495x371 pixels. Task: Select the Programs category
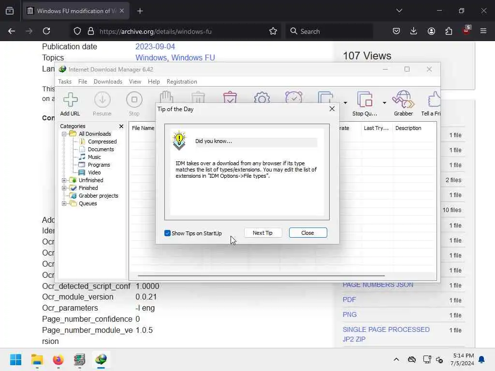click(99, 165)
